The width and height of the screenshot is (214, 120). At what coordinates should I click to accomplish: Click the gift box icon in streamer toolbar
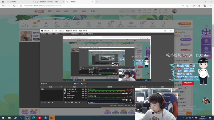78,23
